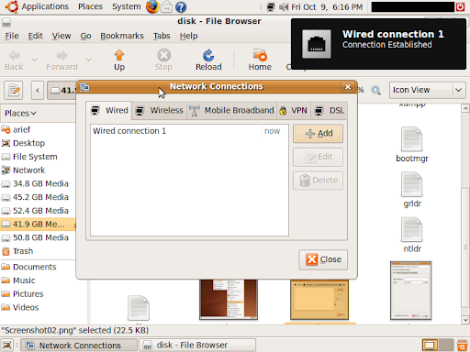Click the Stop loading toolbar icon

pyautogui.click(x=163, y=60)
